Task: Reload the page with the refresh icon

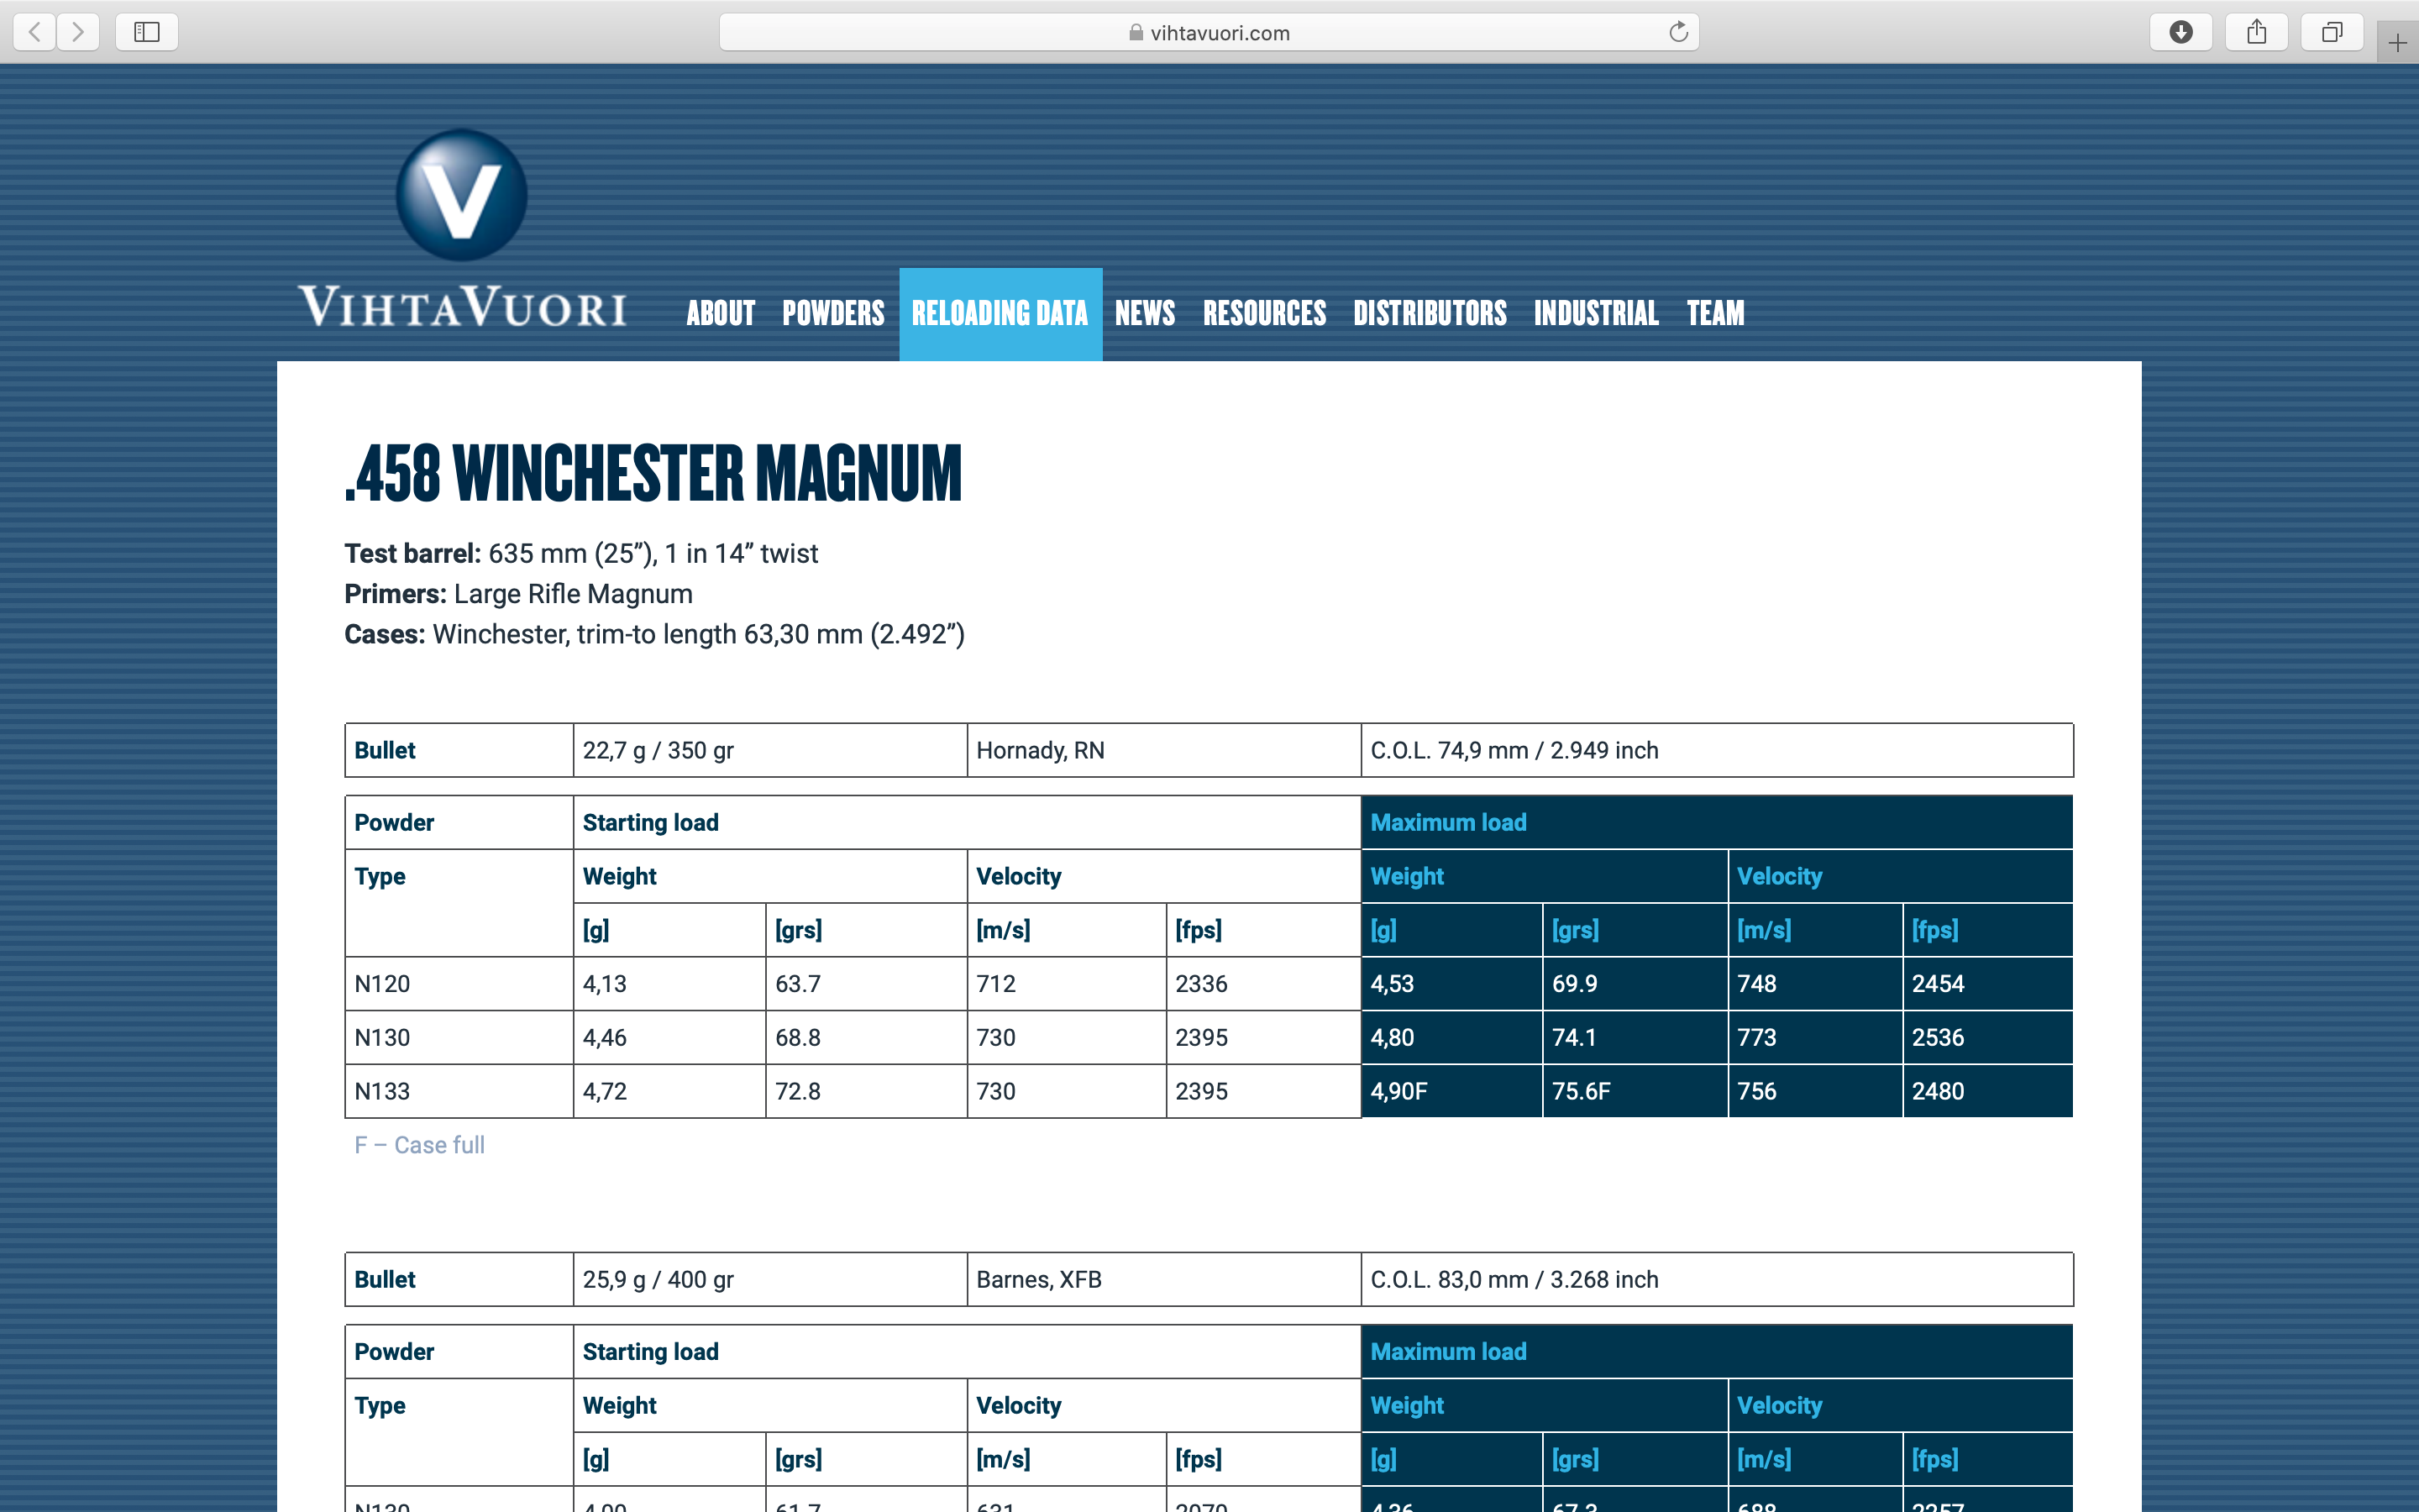Action: (1678, 32)
